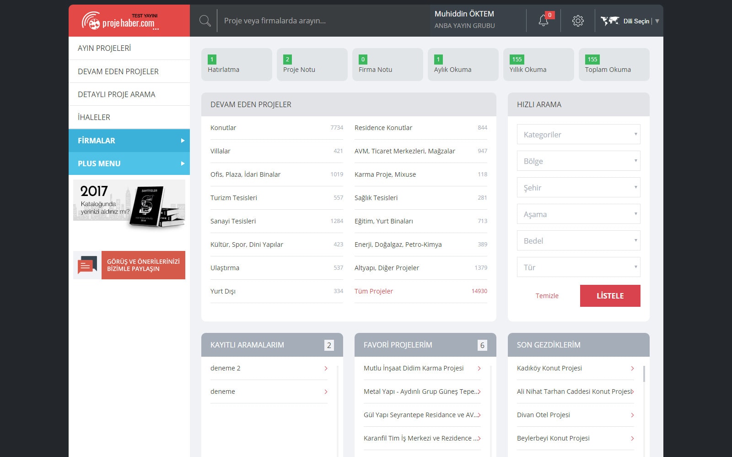
Task: Open the Kategoriler dropdown
Action: 578,135
